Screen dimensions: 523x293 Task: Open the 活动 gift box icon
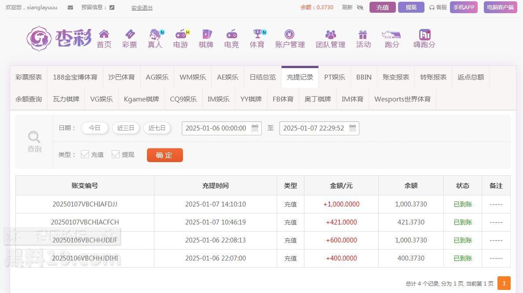pyautogui.click(x=363, y=34)
